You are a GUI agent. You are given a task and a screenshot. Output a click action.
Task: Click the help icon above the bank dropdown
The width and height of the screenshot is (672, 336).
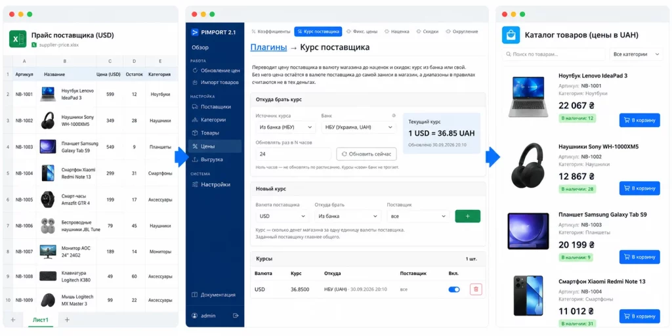(x=394, y=115)
